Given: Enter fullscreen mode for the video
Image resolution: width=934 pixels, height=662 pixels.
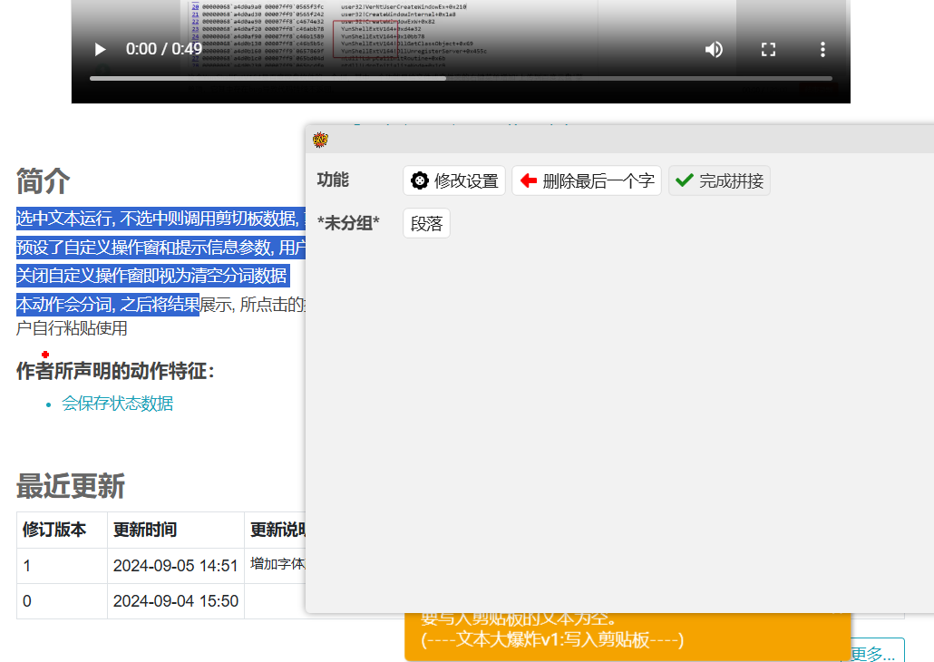Looking at the screenshot, I should tap(768, 50).
